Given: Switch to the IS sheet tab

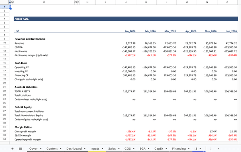Looking at the screenshot, I should [196, 148].
